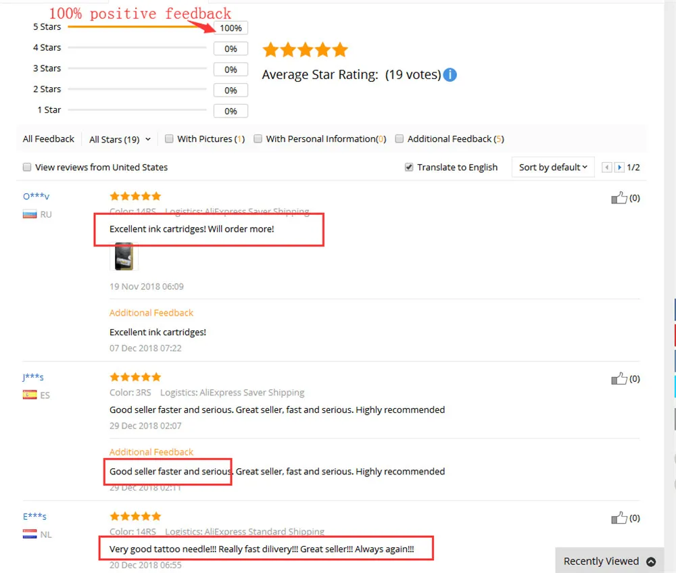The image size is (676, 573).
Task: Tick the Additional Feedback filter checkbox
Action: pyautogui.click(x=400, y=139)
